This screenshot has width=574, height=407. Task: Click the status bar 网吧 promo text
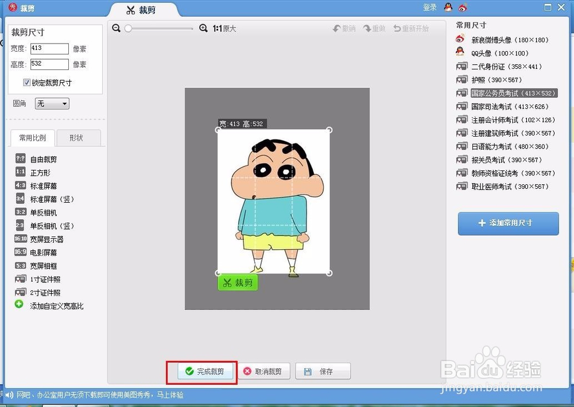click(100, 395)
